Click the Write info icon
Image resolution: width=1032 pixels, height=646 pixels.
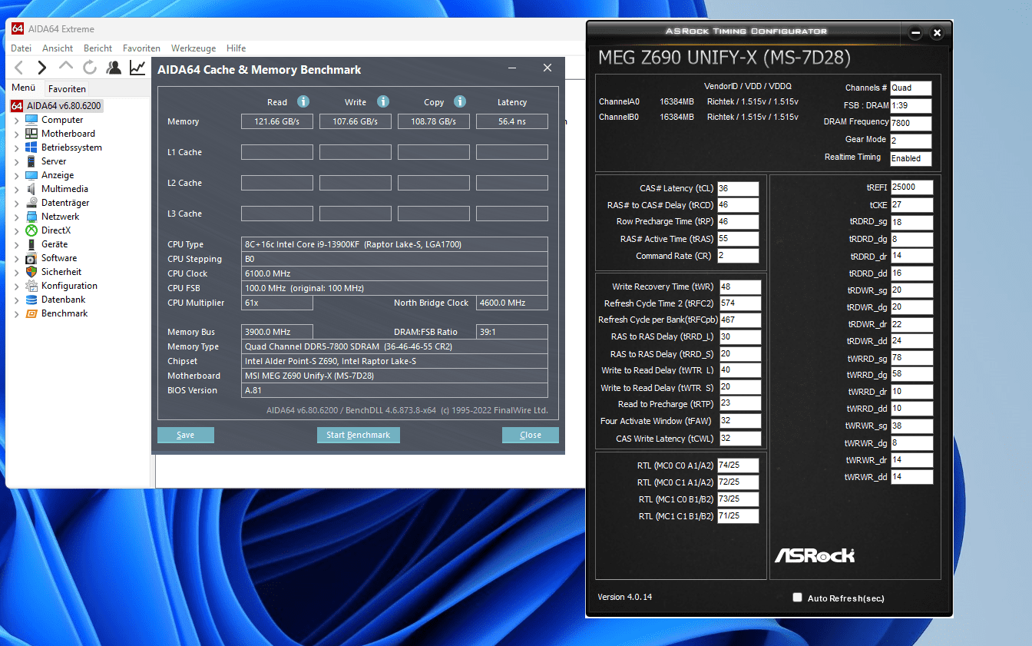pos(383,101)
